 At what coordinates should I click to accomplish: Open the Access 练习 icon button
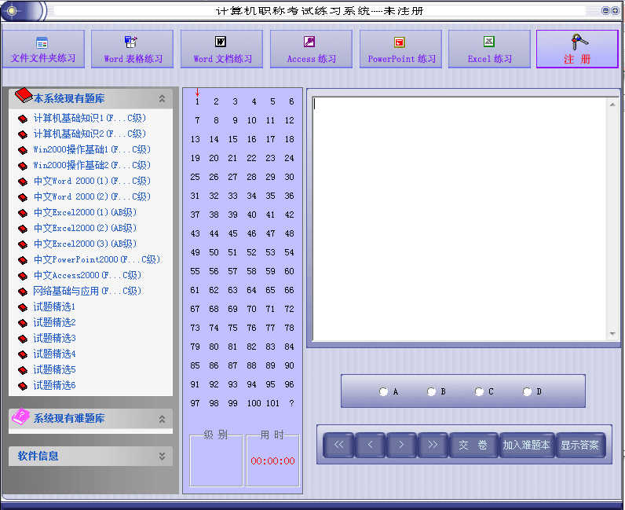[x=310, y=42]
